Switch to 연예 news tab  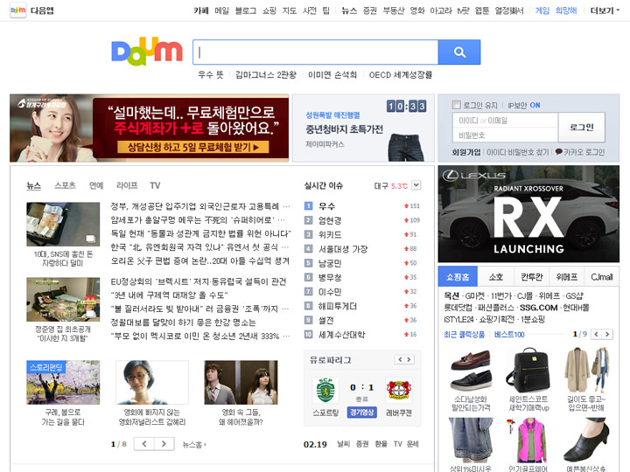point(96,185)
